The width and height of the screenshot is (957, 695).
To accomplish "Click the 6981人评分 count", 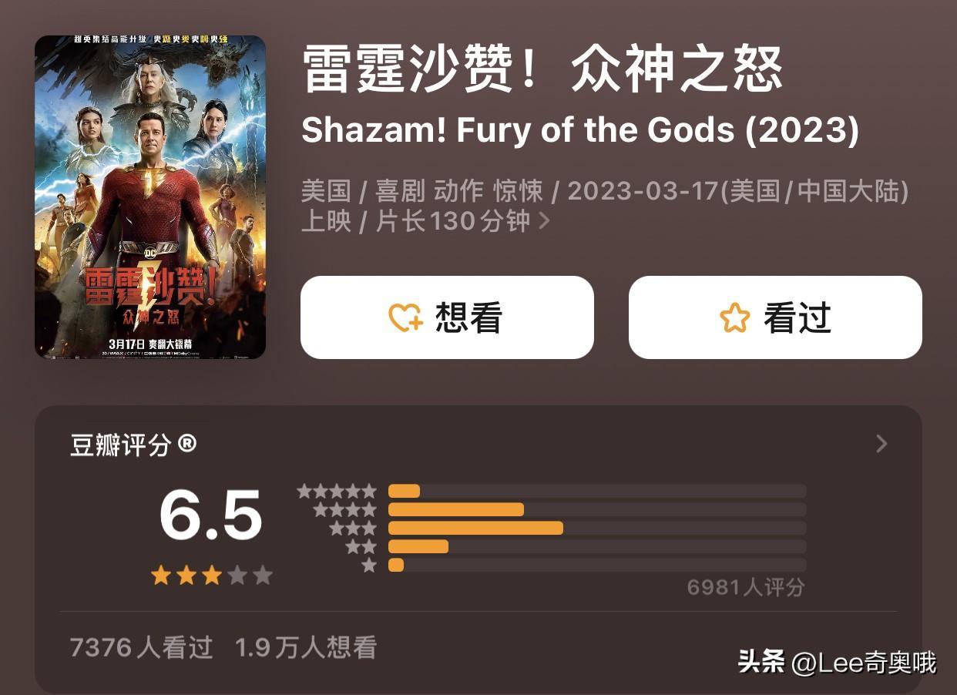I will (x=746, y=587).
